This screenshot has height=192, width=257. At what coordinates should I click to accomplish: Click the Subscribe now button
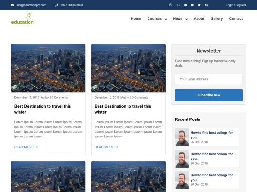tap(208, 95)
